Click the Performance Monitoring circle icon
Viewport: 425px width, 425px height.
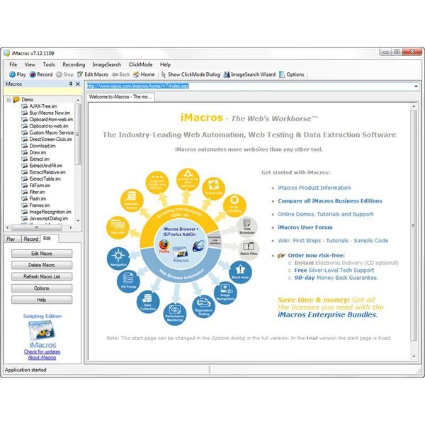click(175, 314)
